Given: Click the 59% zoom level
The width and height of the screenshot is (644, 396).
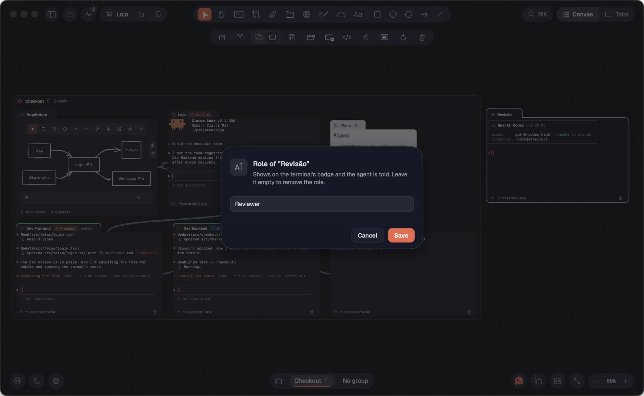Looking at the screenshot, I should click(611, 381).
